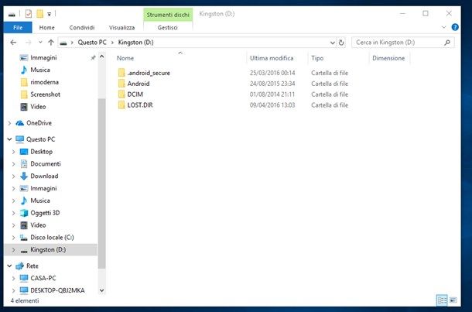472x312 pixels.
Task: Expand the ribbon with the chevron
Action: [443, 27]
